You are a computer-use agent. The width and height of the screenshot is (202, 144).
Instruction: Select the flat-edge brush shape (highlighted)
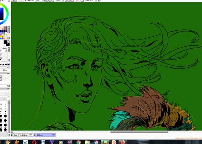pyautogui.click(x=9, y=64)
